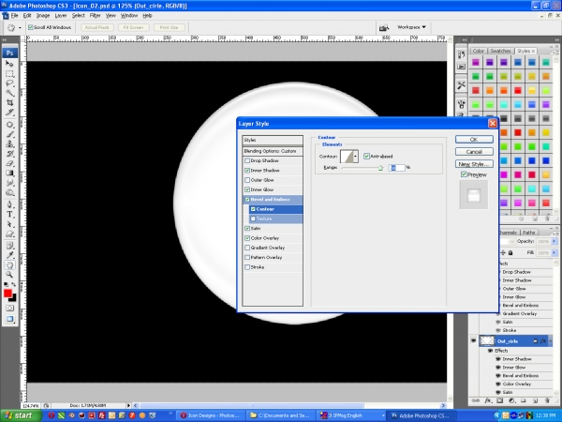Viewport: 562px width, 422px height.
Task: Click add layer style fx icon
Action: [488, 400]
